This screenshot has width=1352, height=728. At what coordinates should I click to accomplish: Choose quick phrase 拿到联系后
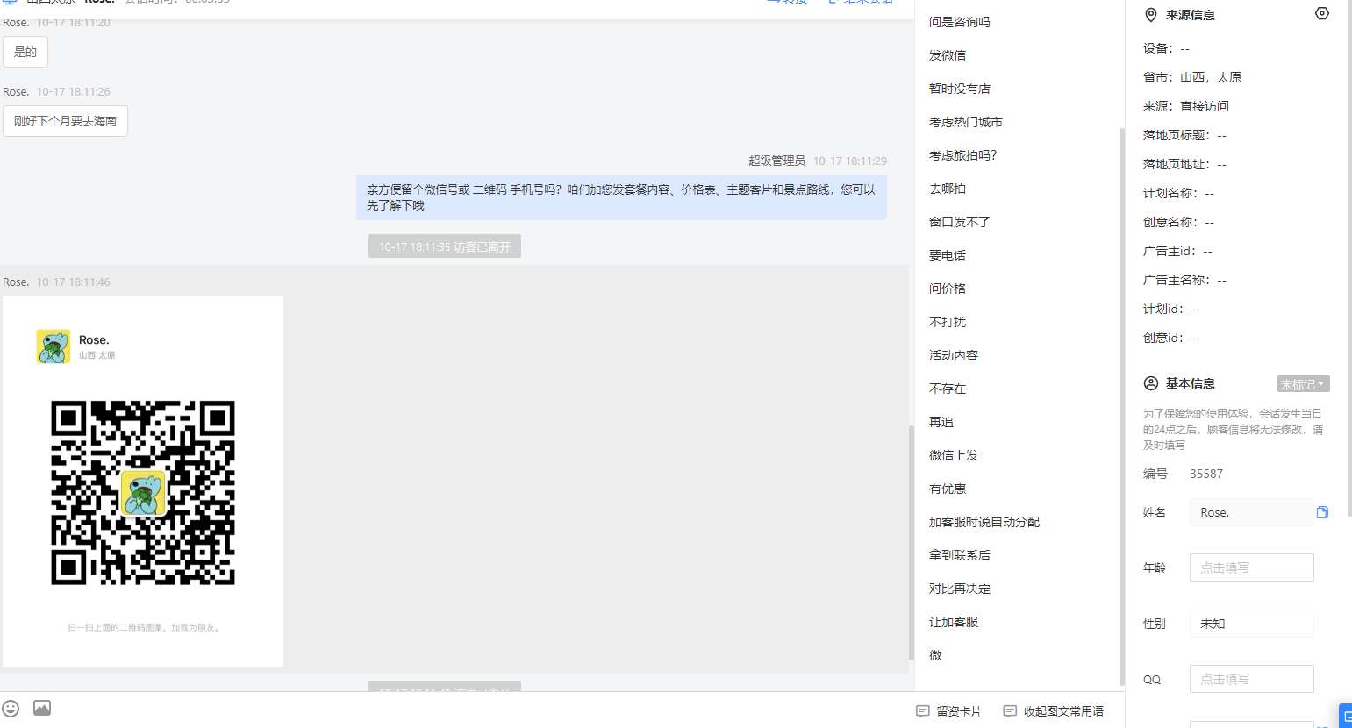960,555
